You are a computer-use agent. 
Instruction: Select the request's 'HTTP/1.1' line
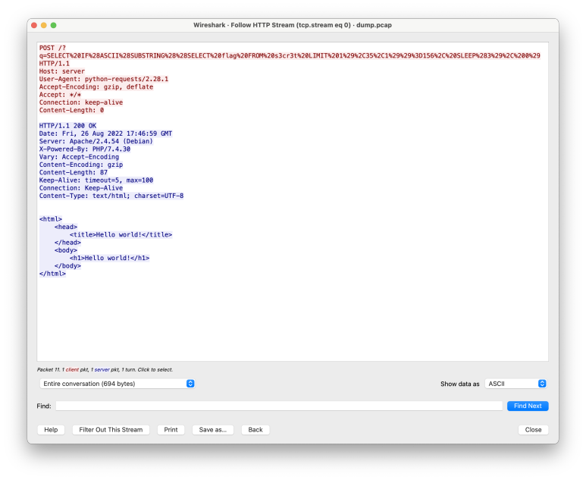tap(54, 64)
